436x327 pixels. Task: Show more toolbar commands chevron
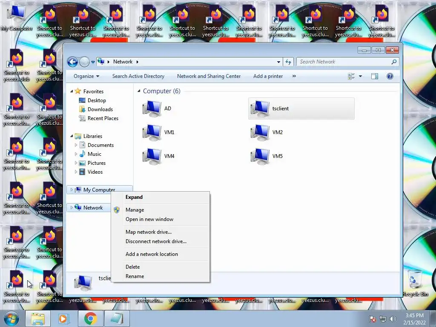coord(294,76)
